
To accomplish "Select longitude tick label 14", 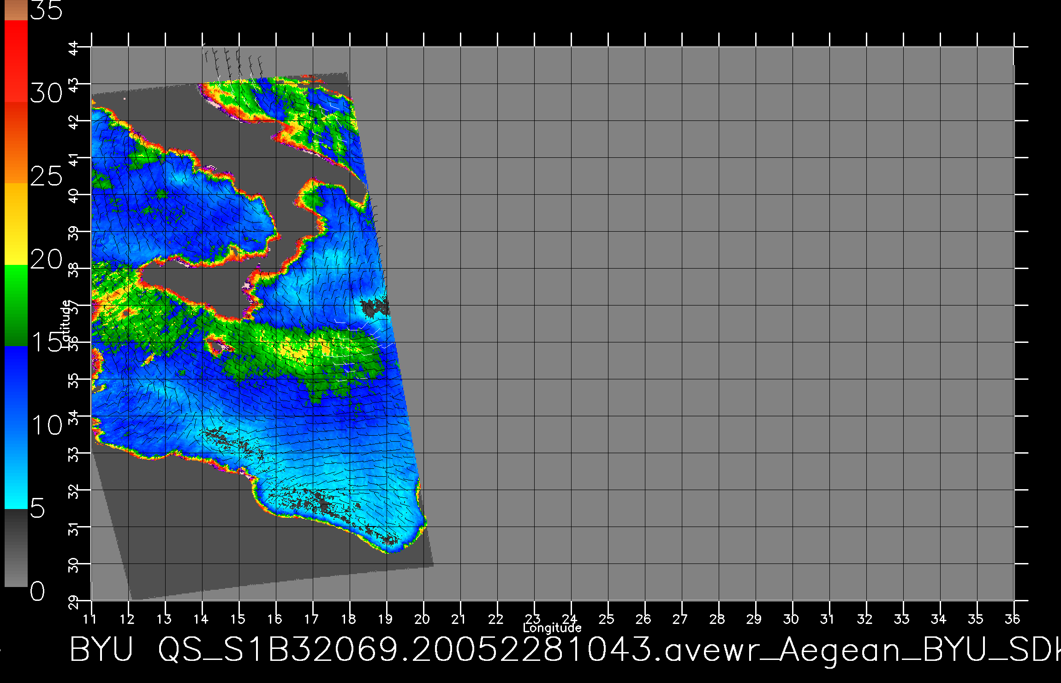I will click(201, 619).
